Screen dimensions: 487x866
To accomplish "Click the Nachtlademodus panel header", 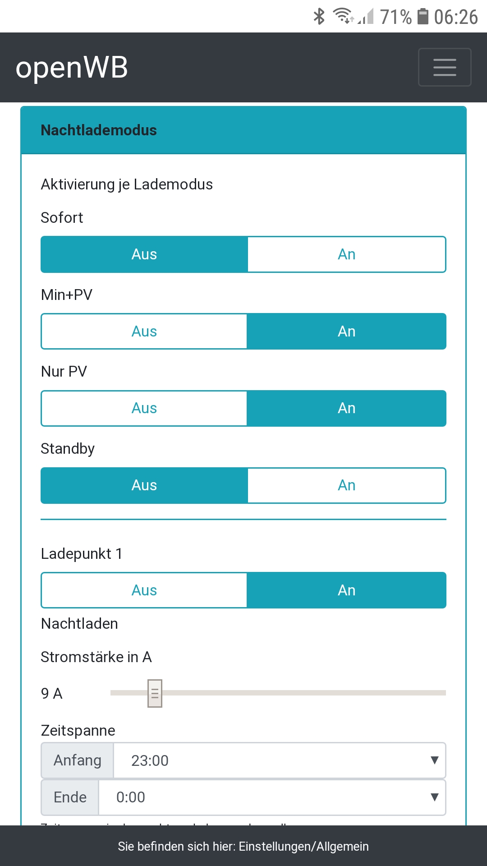I will (x=243, y=130).
